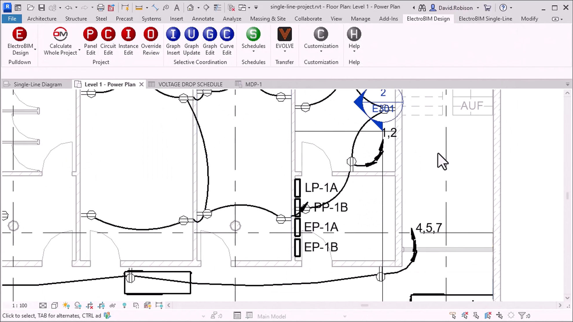Toggle Sun Path in view control bar
The height and width of the screenshot is (322, 573).
pyautogui.click(x=66, y=306)
